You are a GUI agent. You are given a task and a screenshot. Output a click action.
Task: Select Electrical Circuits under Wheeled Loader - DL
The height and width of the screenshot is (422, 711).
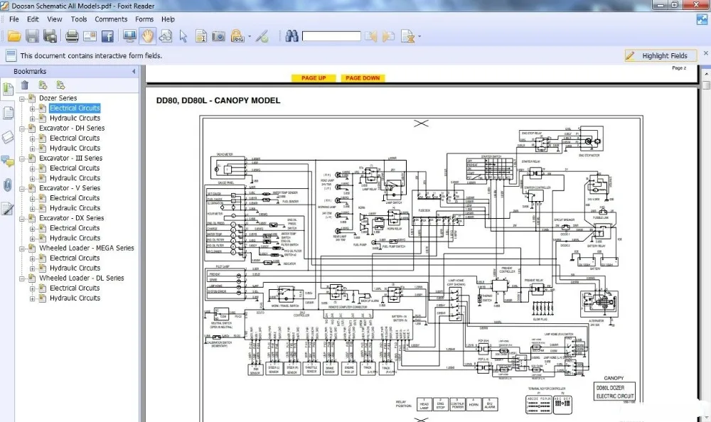75,288
